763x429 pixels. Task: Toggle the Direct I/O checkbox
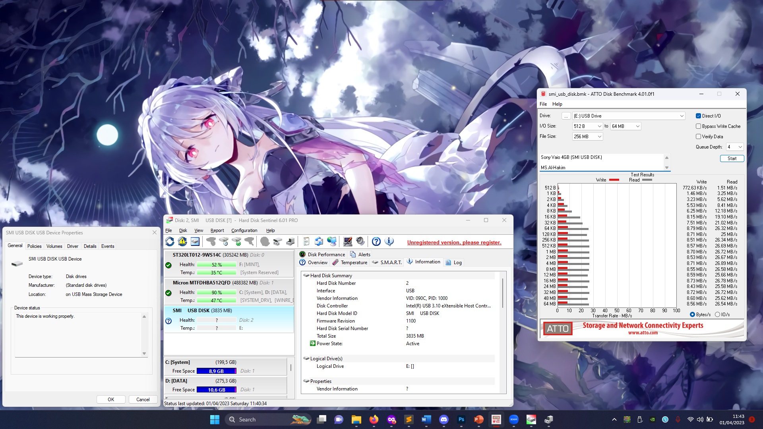pyautogui.click(x=698, y=116)
